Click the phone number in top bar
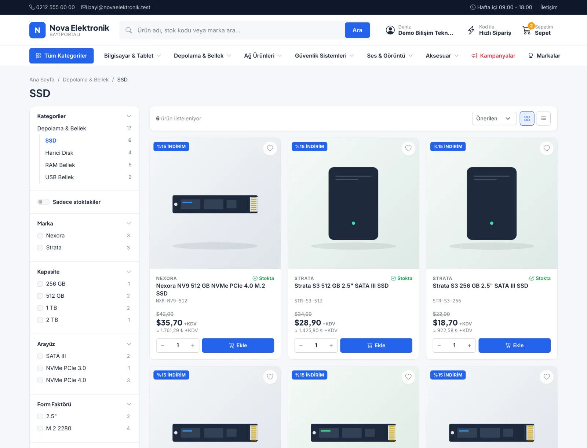 point(52,7)
